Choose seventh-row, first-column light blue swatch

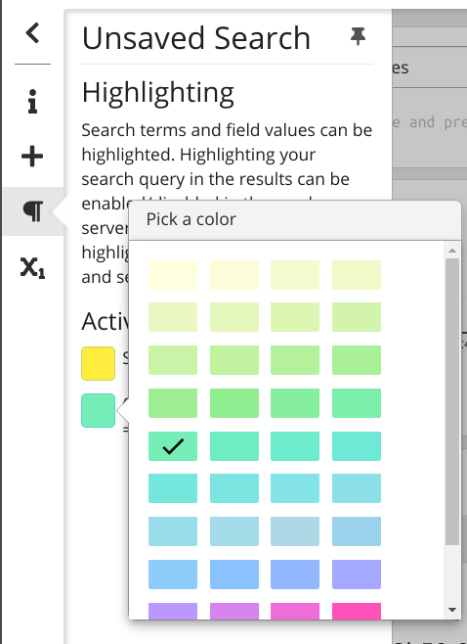[x=173, y=531]
